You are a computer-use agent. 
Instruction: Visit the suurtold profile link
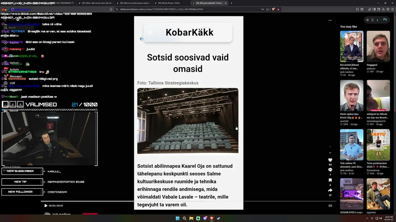point(344,121)
